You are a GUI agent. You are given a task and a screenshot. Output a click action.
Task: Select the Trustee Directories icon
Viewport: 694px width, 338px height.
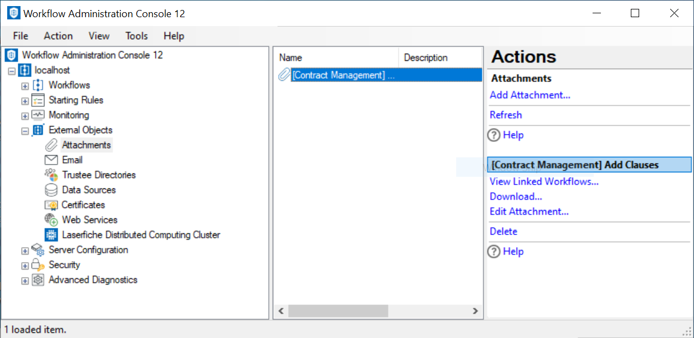point(51,175)
